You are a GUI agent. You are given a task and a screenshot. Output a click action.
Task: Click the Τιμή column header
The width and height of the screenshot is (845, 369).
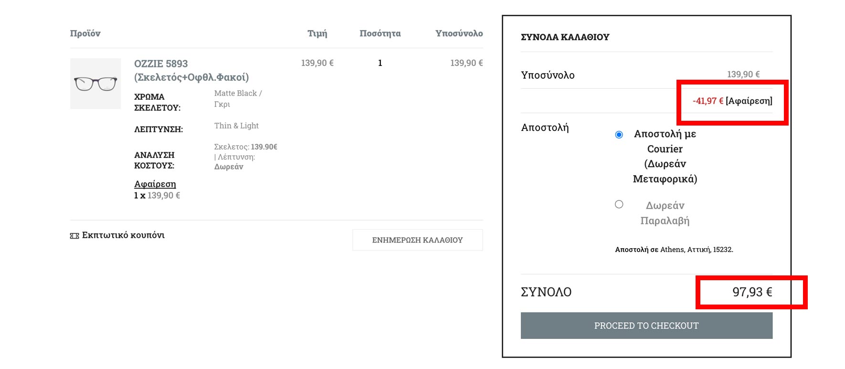click(317, 33)
